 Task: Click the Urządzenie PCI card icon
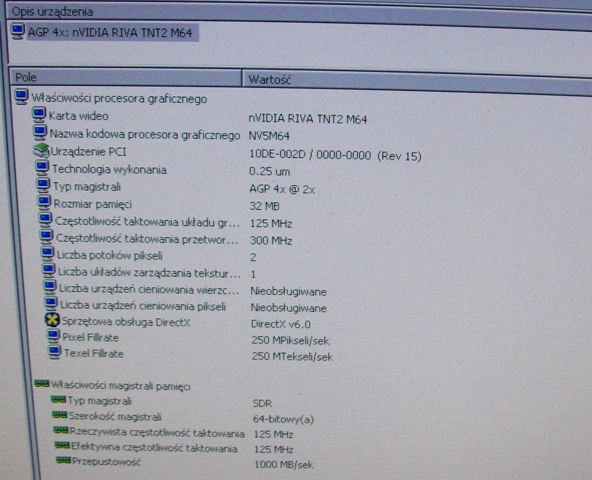(x=41, y=150)
